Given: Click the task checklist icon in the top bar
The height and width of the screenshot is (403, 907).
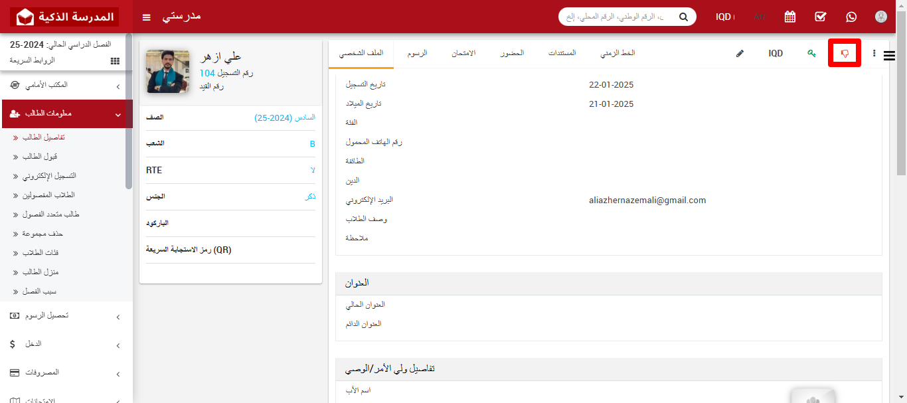Looking at the screenshot, I should point(820,16).
